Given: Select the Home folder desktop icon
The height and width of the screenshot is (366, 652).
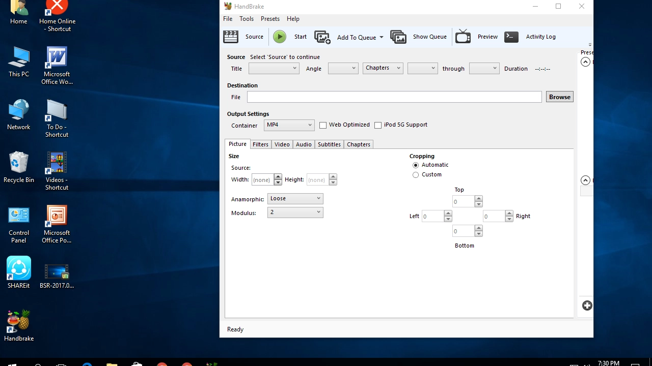Looking at the screenshot, I should pyautogui.click(x=19, y=12).
